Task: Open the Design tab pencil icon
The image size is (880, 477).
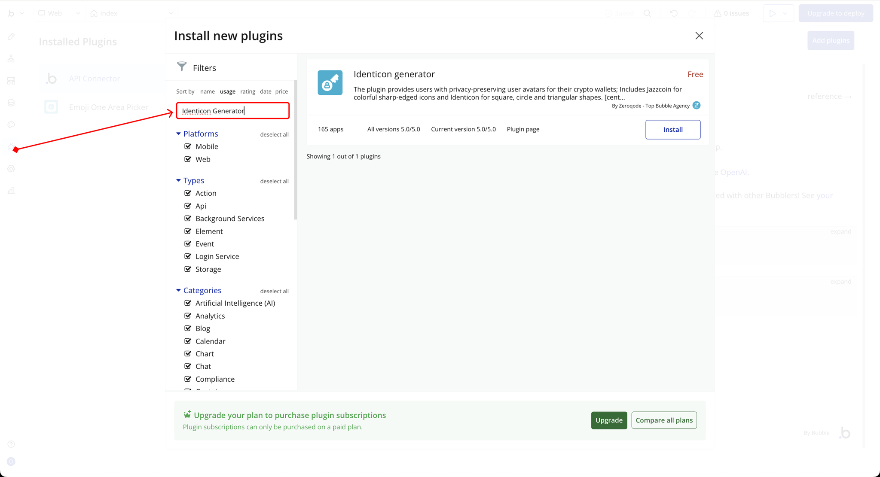Action: pyautogui.click(x=11, y=36)
